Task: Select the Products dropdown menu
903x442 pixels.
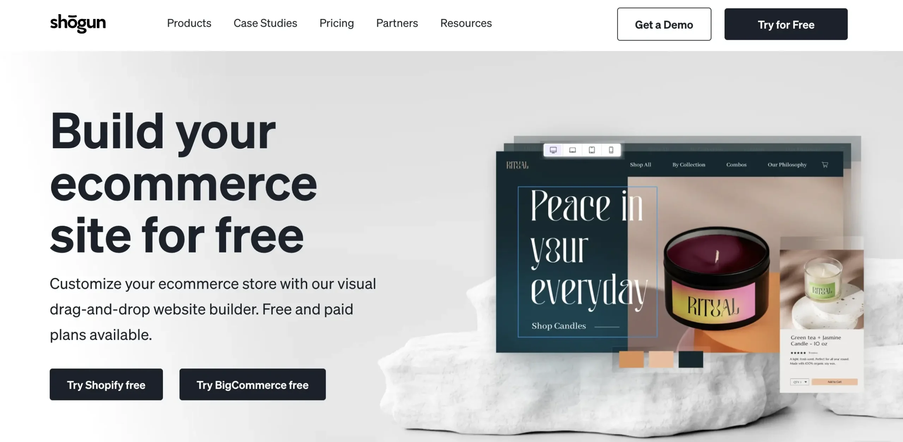Action: [x=189, y=23]
